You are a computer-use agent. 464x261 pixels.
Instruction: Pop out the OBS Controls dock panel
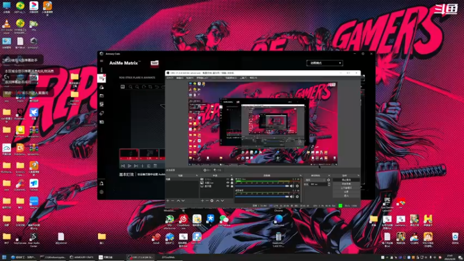pyautogui.click(x=358, y=176)
